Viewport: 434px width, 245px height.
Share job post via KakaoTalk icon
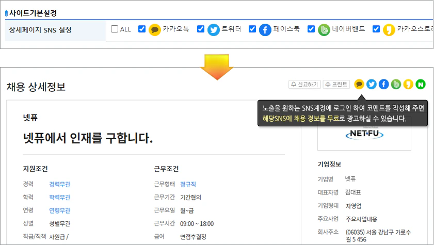pos(359,84)
